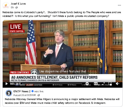
Task: Unmute the video audio
Action: [117, 84]
